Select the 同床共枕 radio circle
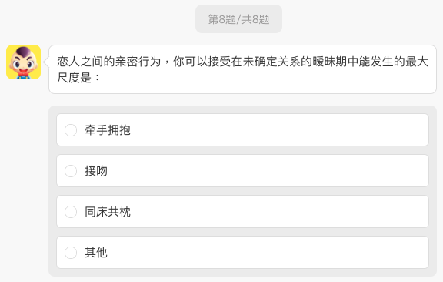Image resolution: width=443 pixels, height=282 pixels. [x=71, y=212]
